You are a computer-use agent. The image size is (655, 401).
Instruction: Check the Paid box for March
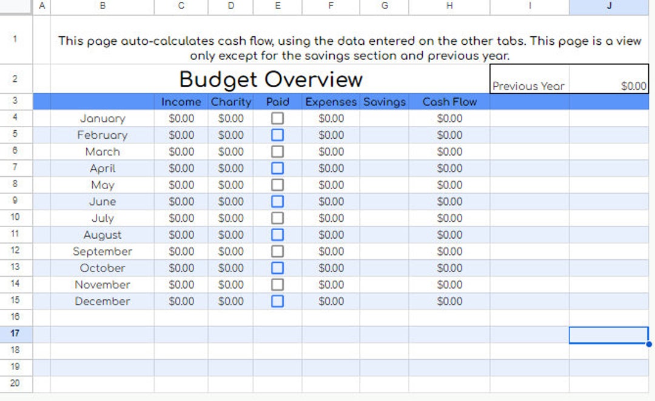pos(277,151)
